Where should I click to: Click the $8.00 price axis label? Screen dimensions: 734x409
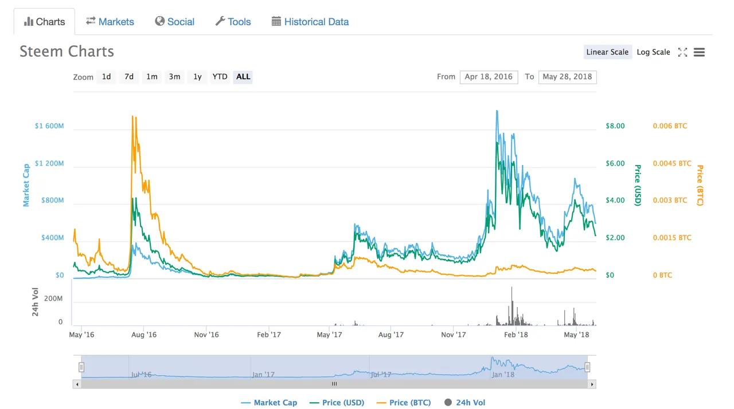click(x=615, y=126)
